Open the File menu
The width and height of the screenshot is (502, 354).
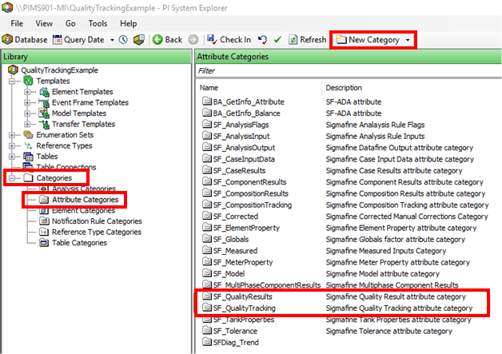pyautogui.click(x=17, y=23)
